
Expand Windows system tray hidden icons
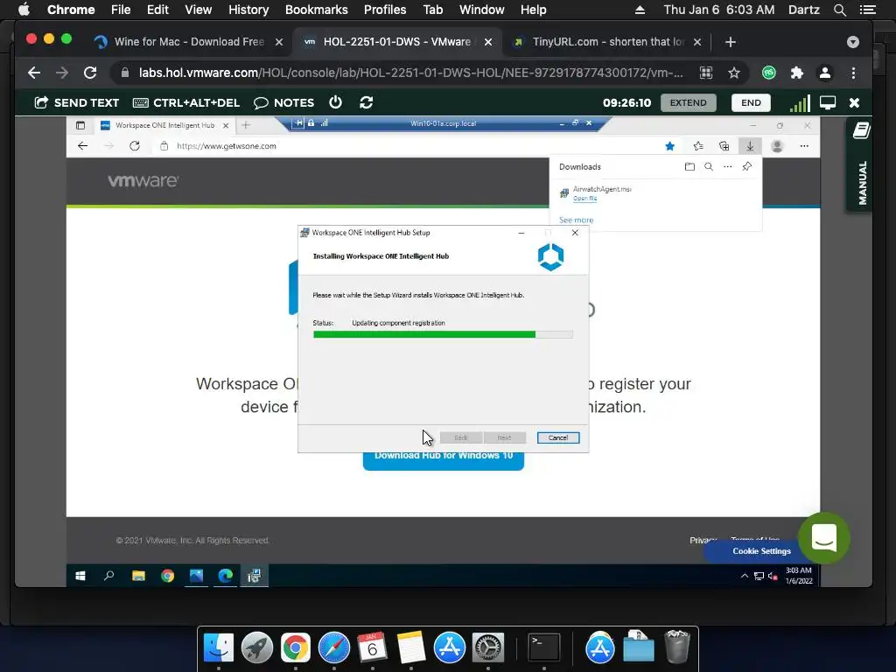pyautogui.click(x=744, y=576)
